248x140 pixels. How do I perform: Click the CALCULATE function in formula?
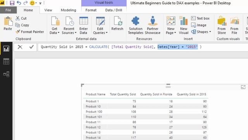(x=98, y=47)
